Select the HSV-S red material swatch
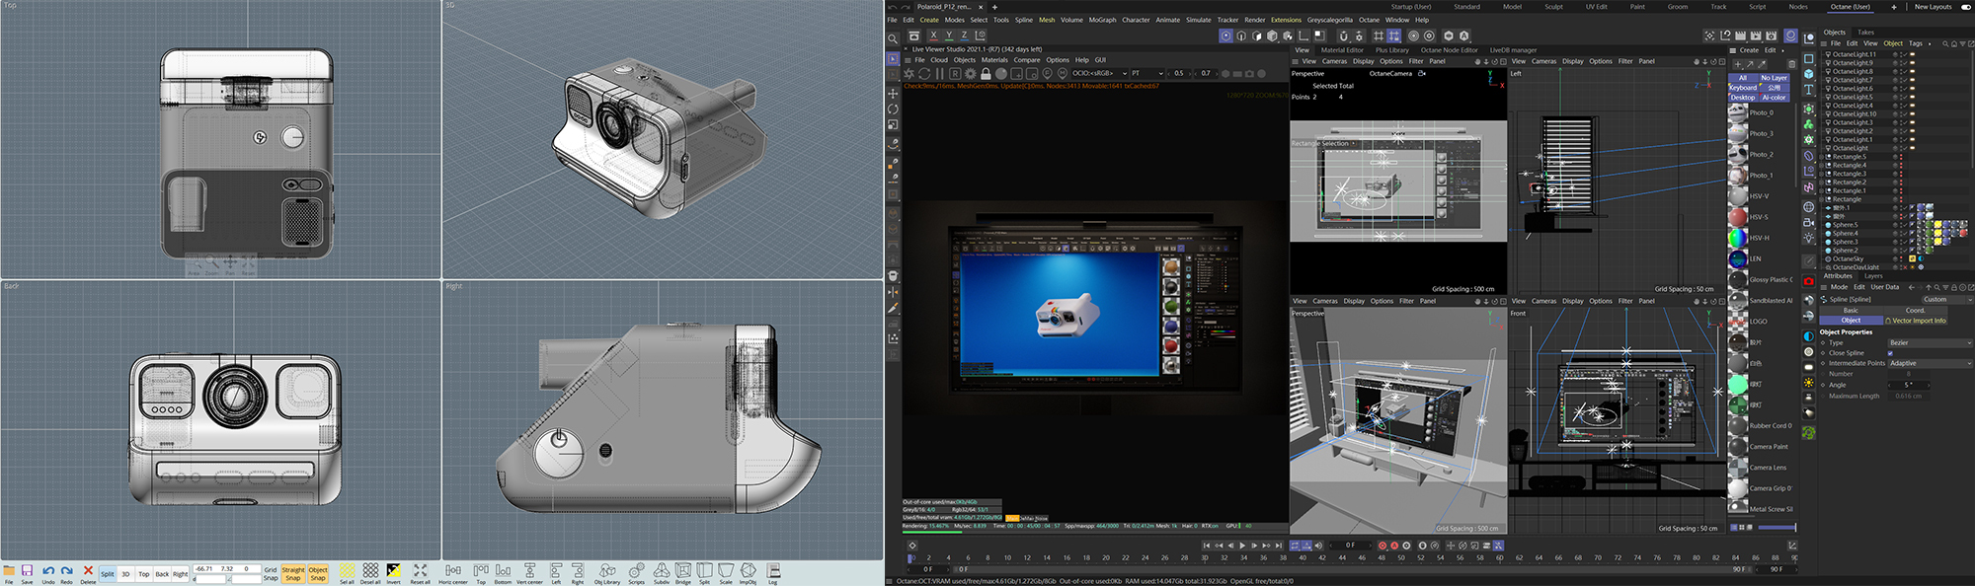This screenshot has width=1975, height=586. (x=1738, y=217)
